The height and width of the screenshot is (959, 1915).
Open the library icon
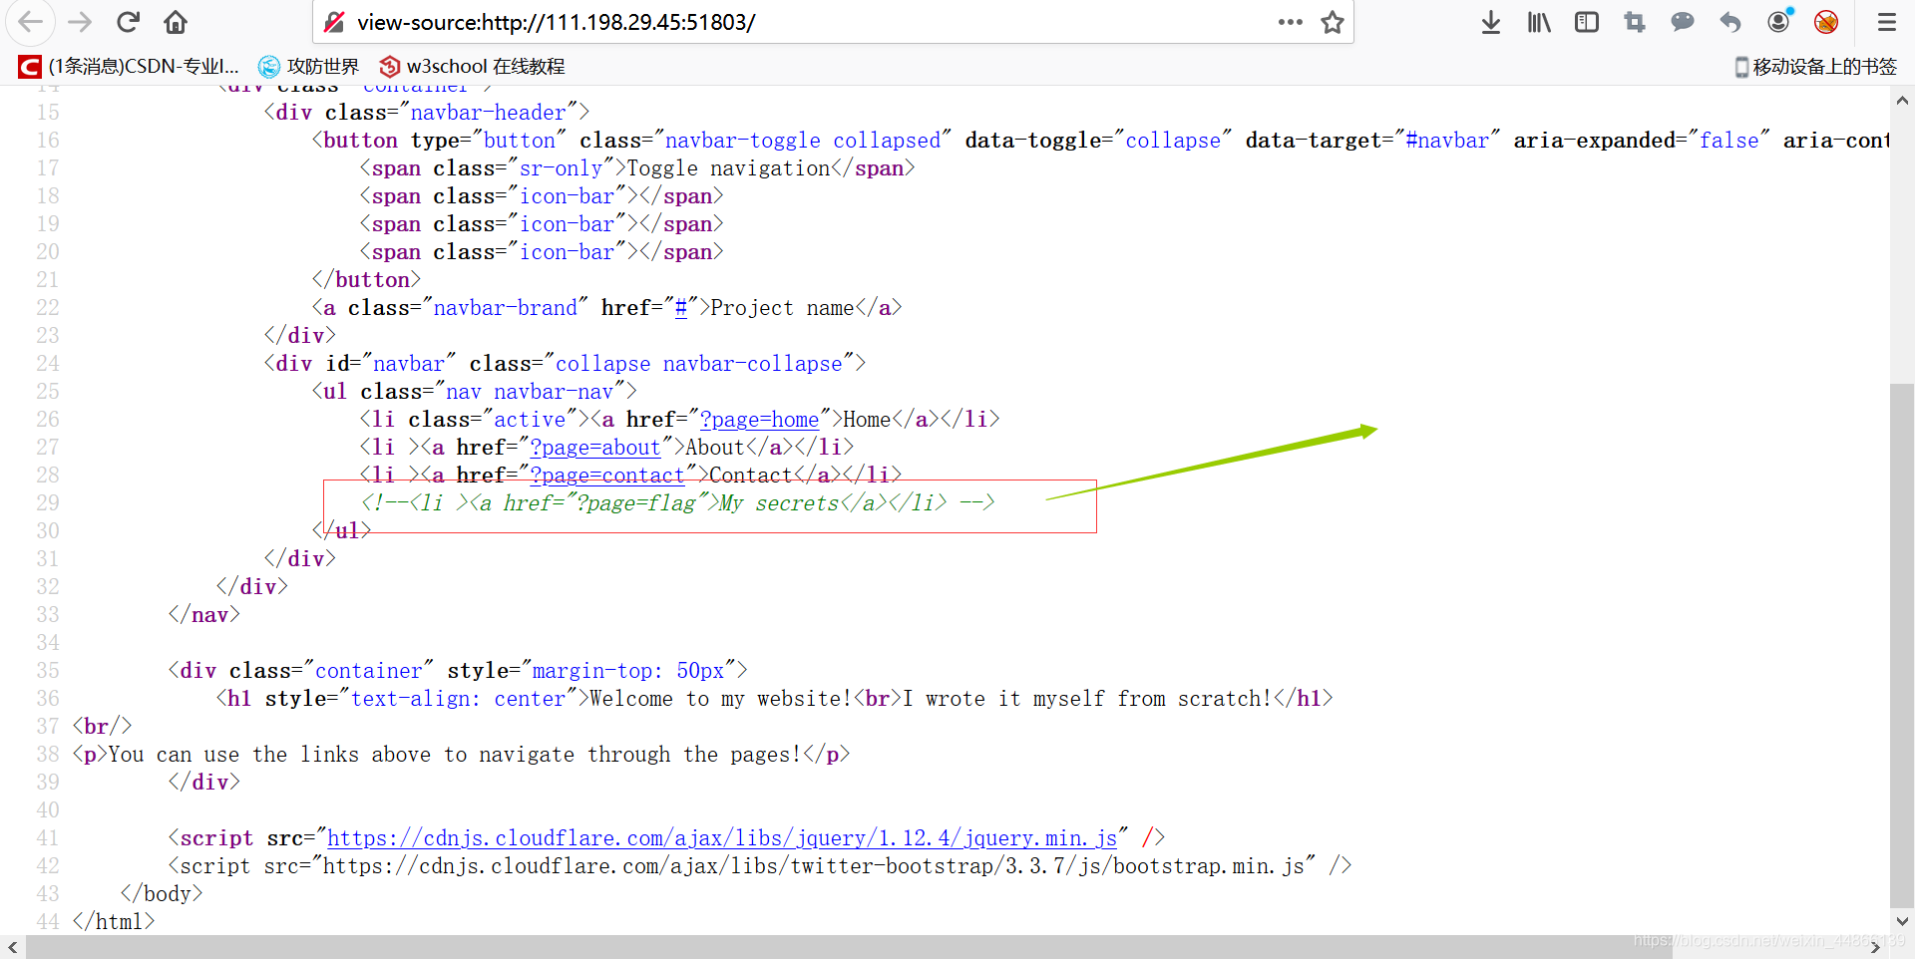point(1539,22)
